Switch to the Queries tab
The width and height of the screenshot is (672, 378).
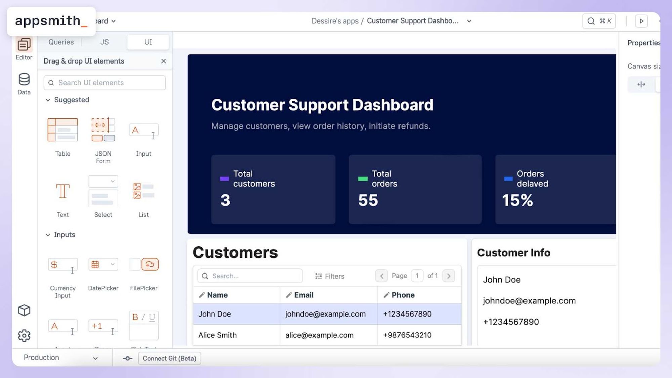click(61, 42)
